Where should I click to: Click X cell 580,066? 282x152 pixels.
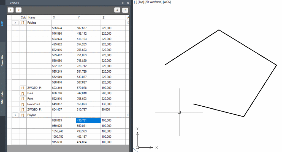point(64,61)
